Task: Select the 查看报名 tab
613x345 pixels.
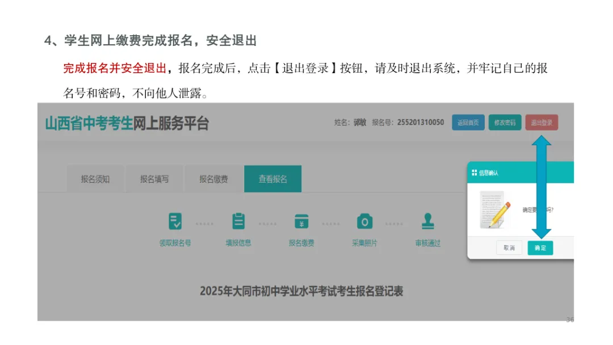Action: [273, 179]
